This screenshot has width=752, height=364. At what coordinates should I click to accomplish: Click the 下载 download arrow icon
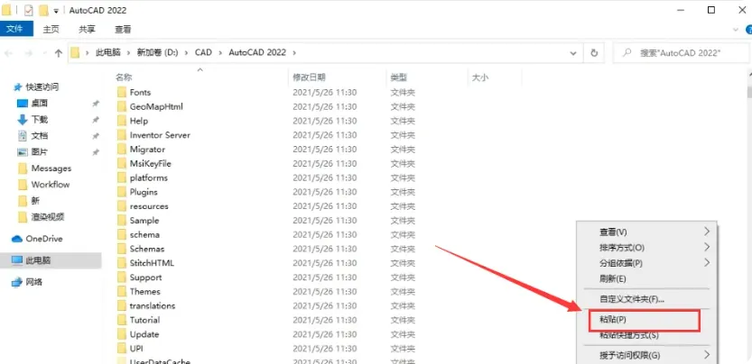22,119
